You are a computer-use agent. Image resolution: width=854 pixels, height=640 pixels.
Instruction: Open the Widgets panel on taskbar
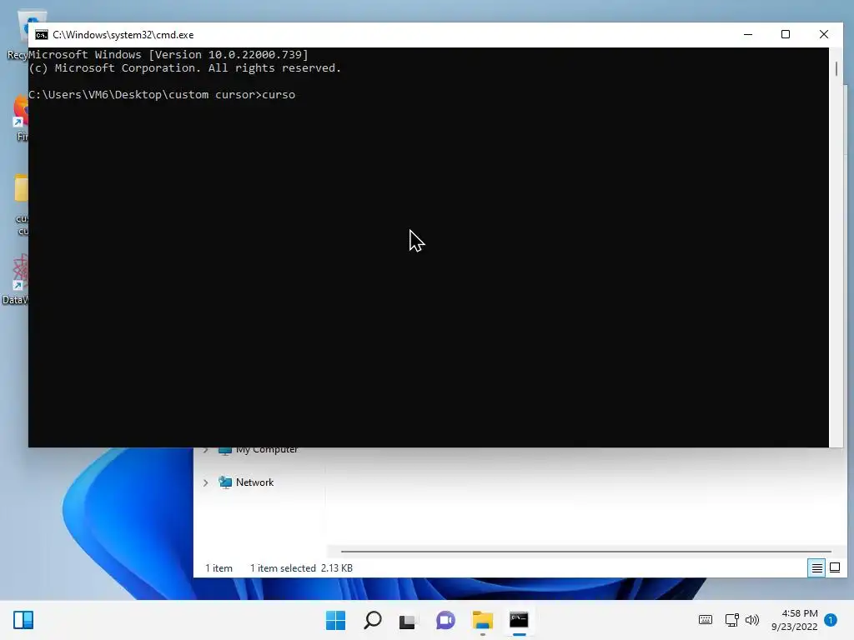(23, 620)
